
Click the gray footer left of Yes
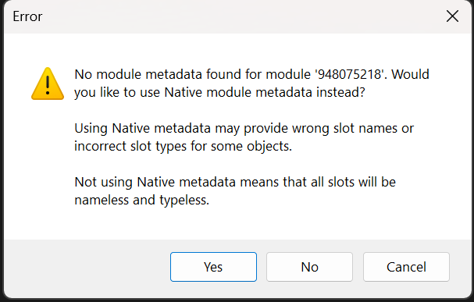[x=86, y=267]
